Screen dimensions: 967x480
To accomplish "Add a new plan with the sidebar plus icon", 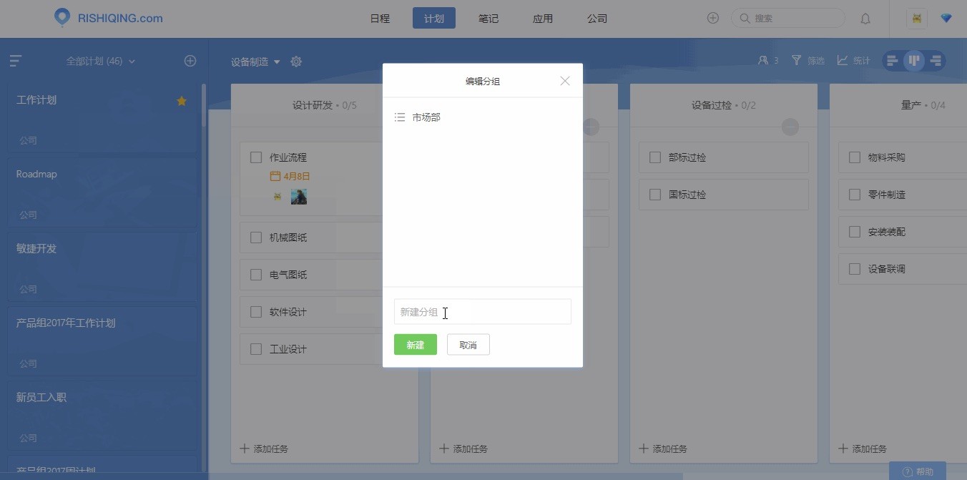I will [190, 62].
